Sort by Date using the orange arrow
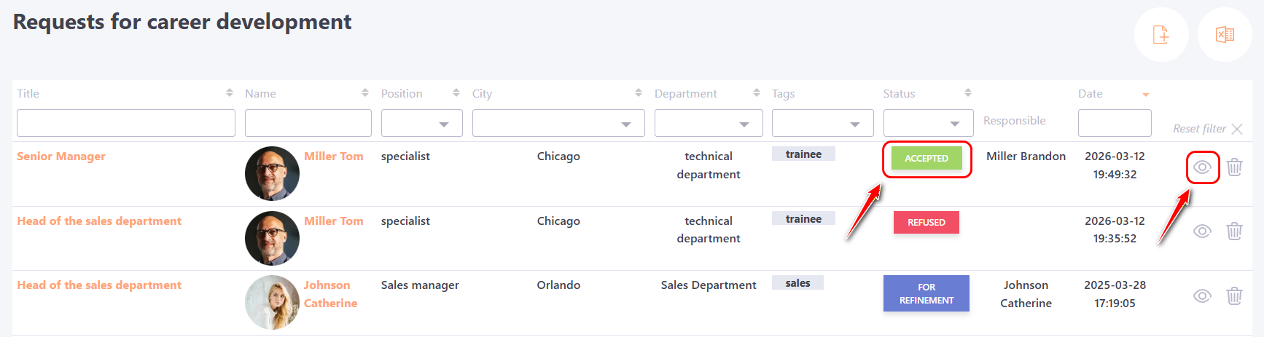 coord(1145,95)
